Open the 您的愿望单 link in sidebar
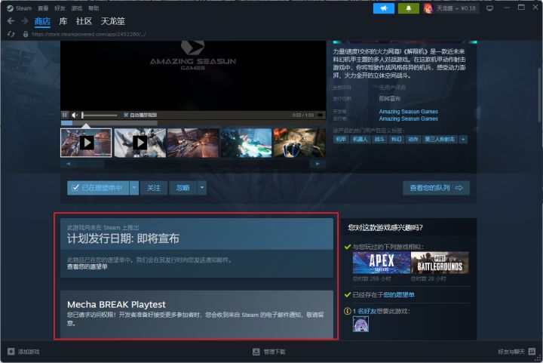The image size is (543, 363). (399, 295)
